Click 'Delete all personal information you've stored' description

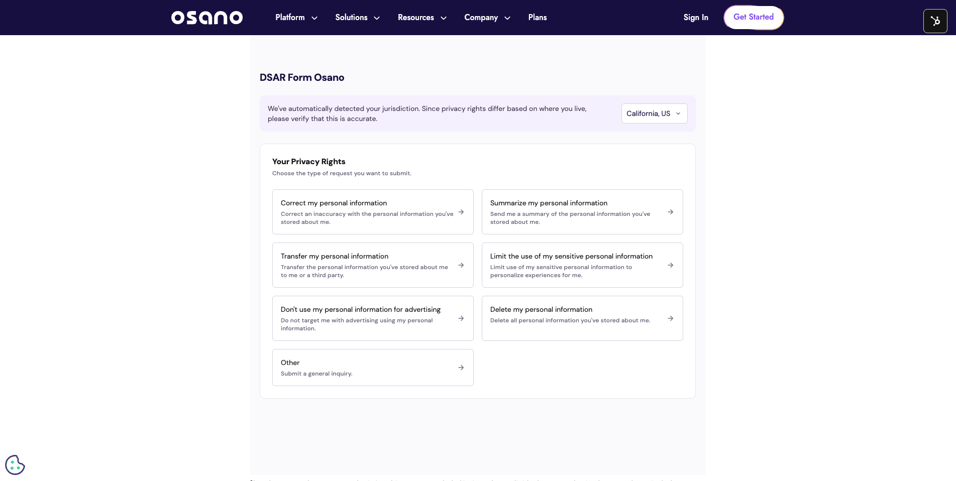pos(570,320)
